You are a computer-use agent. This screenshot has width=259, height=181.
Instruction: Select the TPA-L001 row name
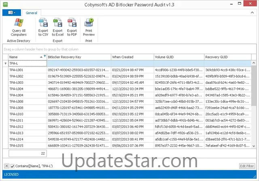pyautogui.click(x=16, y=70)
